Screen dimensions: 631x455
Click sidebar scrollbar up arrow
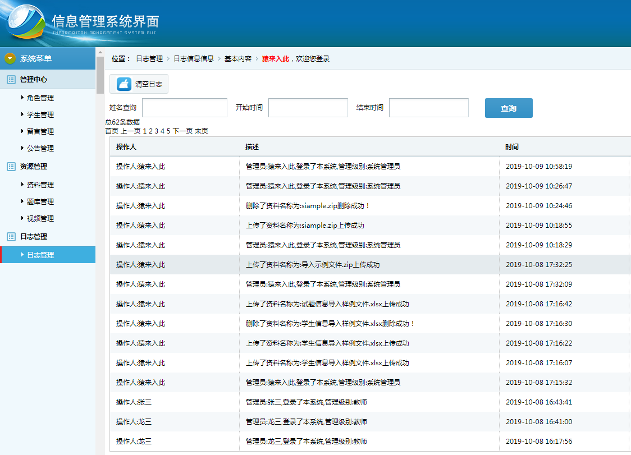tap(100, 52)
